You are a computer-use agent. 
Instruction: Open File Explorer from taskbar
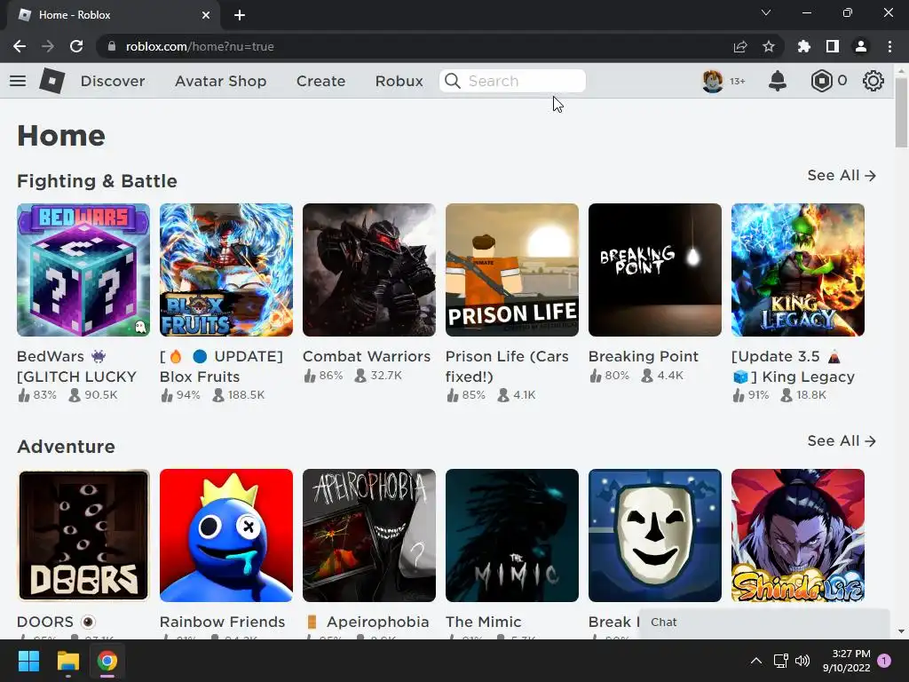point(67,661)
